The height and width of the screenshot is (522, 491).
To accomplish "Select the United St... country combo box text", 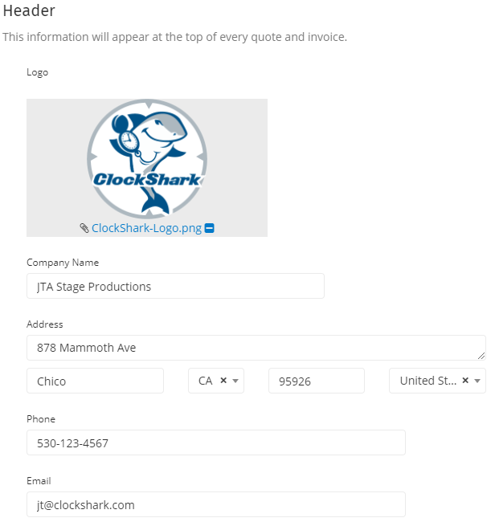I will pyautogui.click(x=428, y=381).
